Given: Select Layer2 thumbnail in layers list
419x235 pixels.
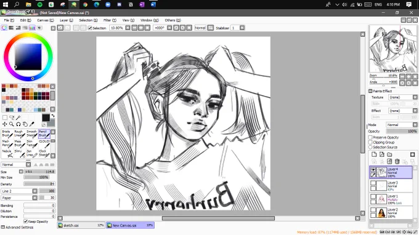Looking at the screenshot, I should click(381, 213).
